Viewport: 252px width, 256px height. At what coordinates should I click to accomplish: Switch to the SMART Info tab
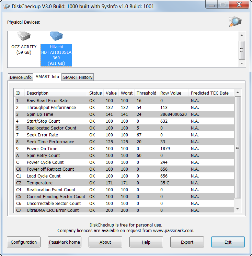point(47,76)
